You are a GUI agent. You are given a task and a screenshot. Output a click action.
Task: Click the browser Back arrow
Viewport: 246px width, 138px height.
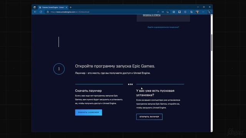pos(35,12)
